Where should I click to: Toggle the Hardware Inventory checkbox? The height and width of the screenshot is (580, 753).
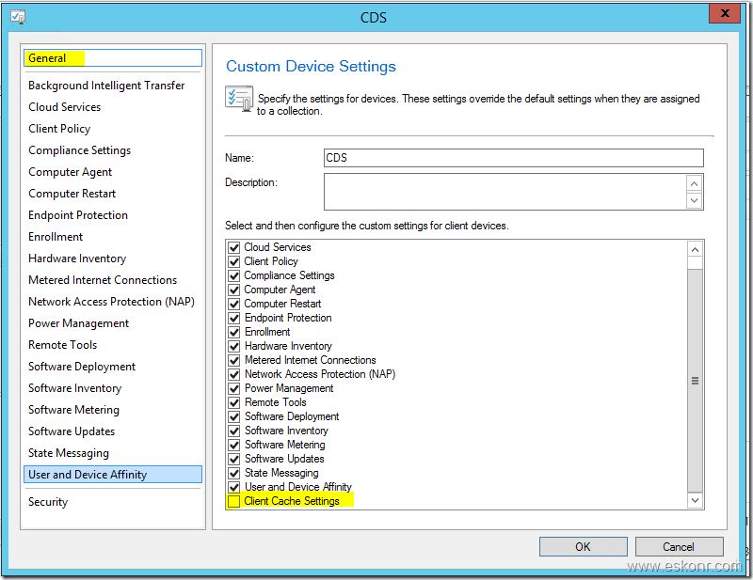pyautogui.click(x=234, y=346)
